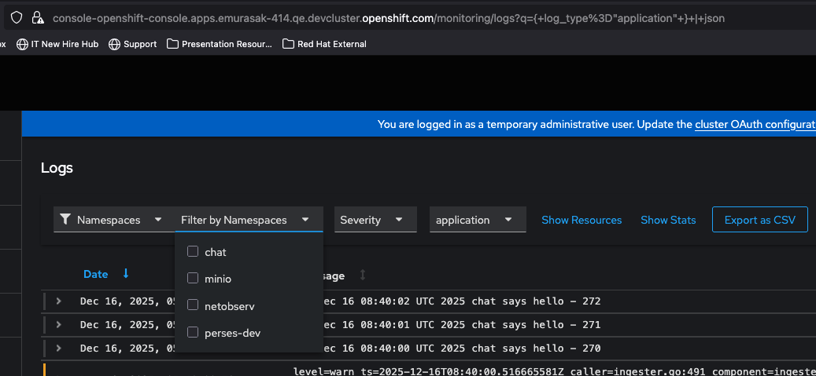Click the funnel filter icon beside Namespaces
Viewport: 816px width, 376px height.
click(65, 220)
